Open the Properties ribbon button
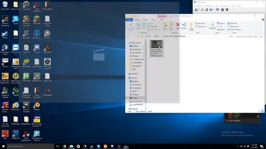Viewport: 266px width, 149px height. pyautogui.click(x=212, y=26)
